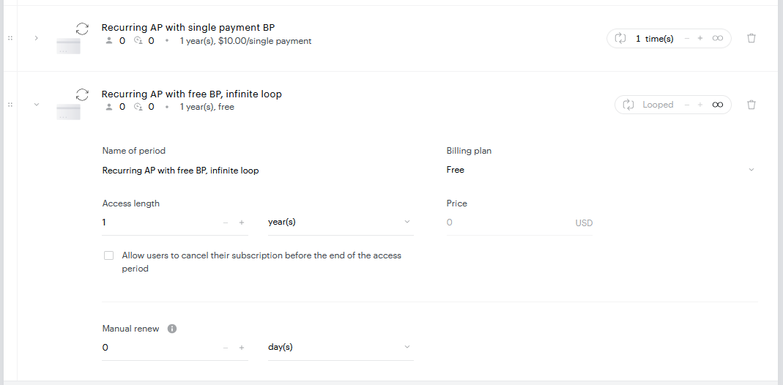Image resolution: width=783 pixels, height=385 pixels.
Task: Increment the manual renew value
Action: (x=242, y=348)
